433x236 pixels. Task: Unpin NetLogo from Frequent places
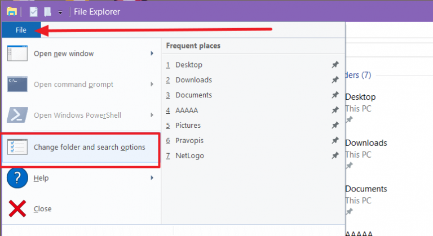[335, 155]
